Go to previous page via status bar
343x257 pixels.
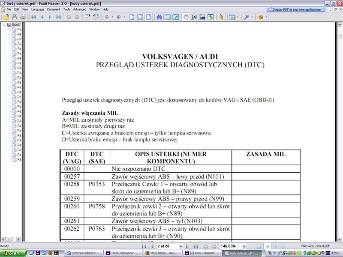153,246
